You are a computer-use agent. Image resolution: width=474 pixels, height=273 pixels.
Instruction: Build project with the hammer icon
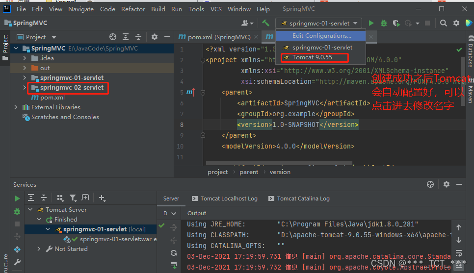point(265,23)
